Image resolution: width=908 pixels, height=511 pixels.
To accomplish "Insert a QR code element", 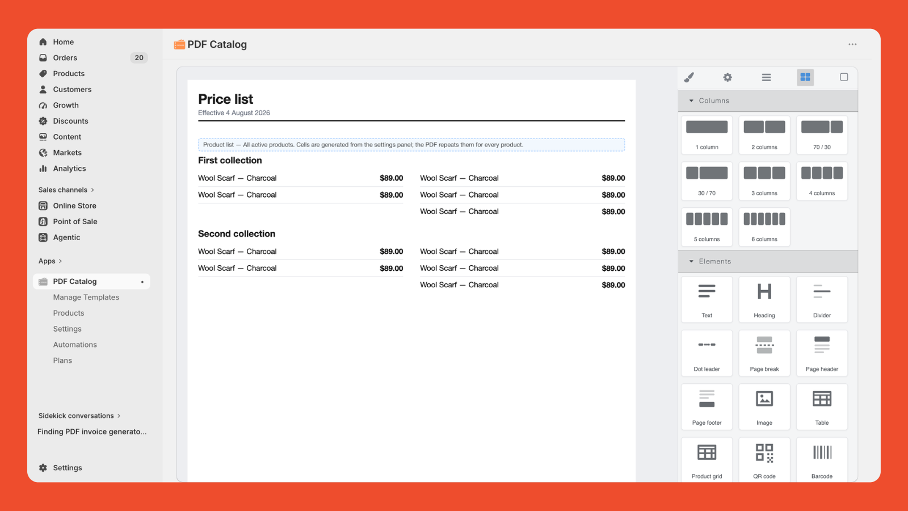I will 764,460.
